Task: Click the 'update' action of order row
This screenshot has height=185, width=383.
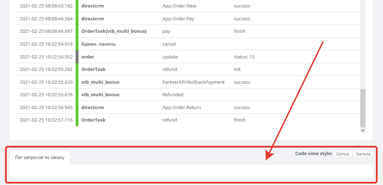Action: [x=170, y=57]
